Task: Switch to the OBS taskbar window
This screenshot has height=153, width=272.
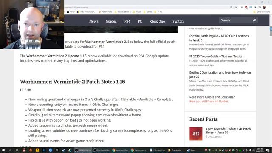Action: point(83,150)
